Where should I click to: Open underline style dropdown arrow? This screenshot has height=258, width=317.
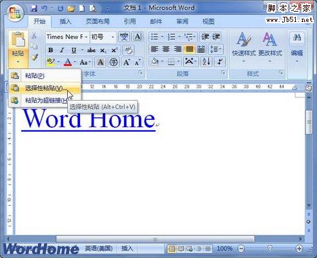[82, 50]
